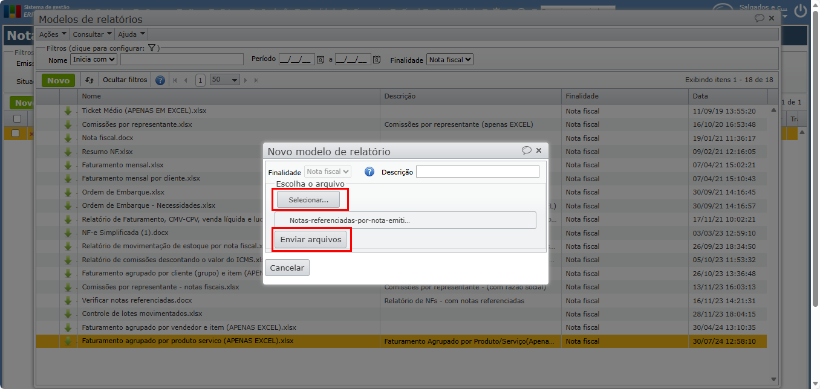This screenshot has width=820, height=389.
Task: Toggle the header checkbox in background Nota window
Action: coord(17,119)
